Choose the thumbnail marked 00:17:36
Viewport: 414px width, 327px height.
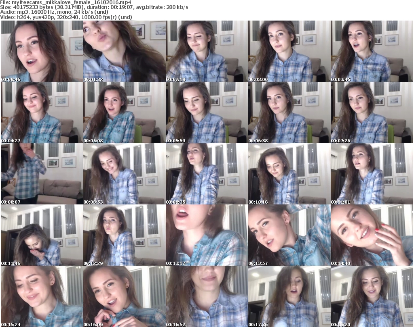pos(289,296)
